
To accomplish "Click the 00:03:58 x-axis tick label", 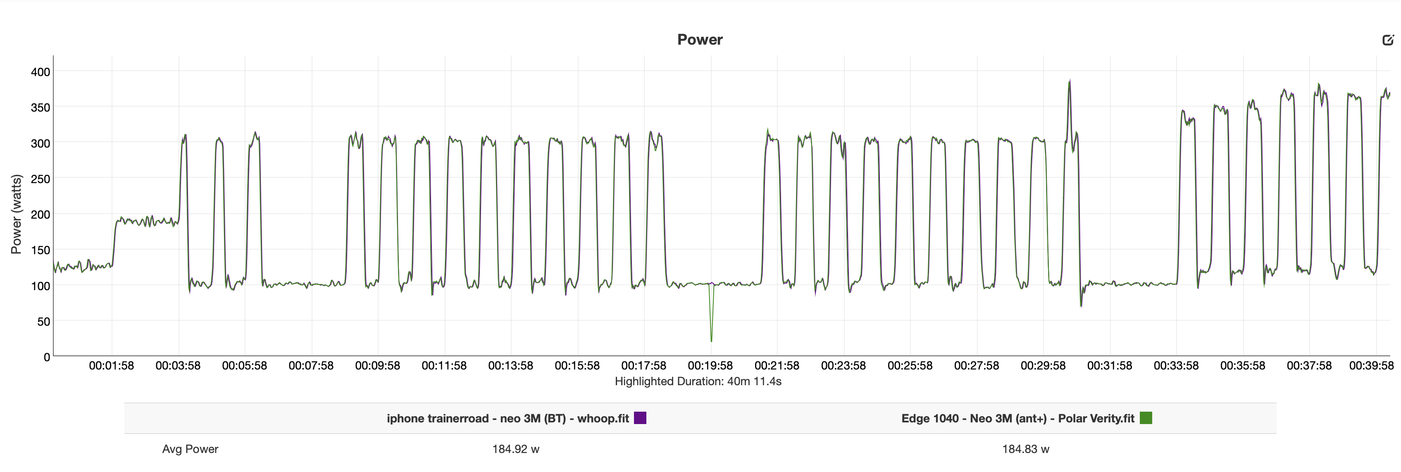I will (x=178, y=366).
